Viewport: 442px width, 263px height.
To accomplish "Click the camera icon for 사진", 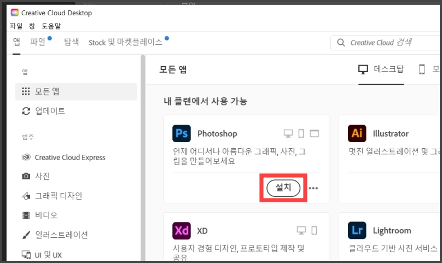I will (x=26, y=176).
